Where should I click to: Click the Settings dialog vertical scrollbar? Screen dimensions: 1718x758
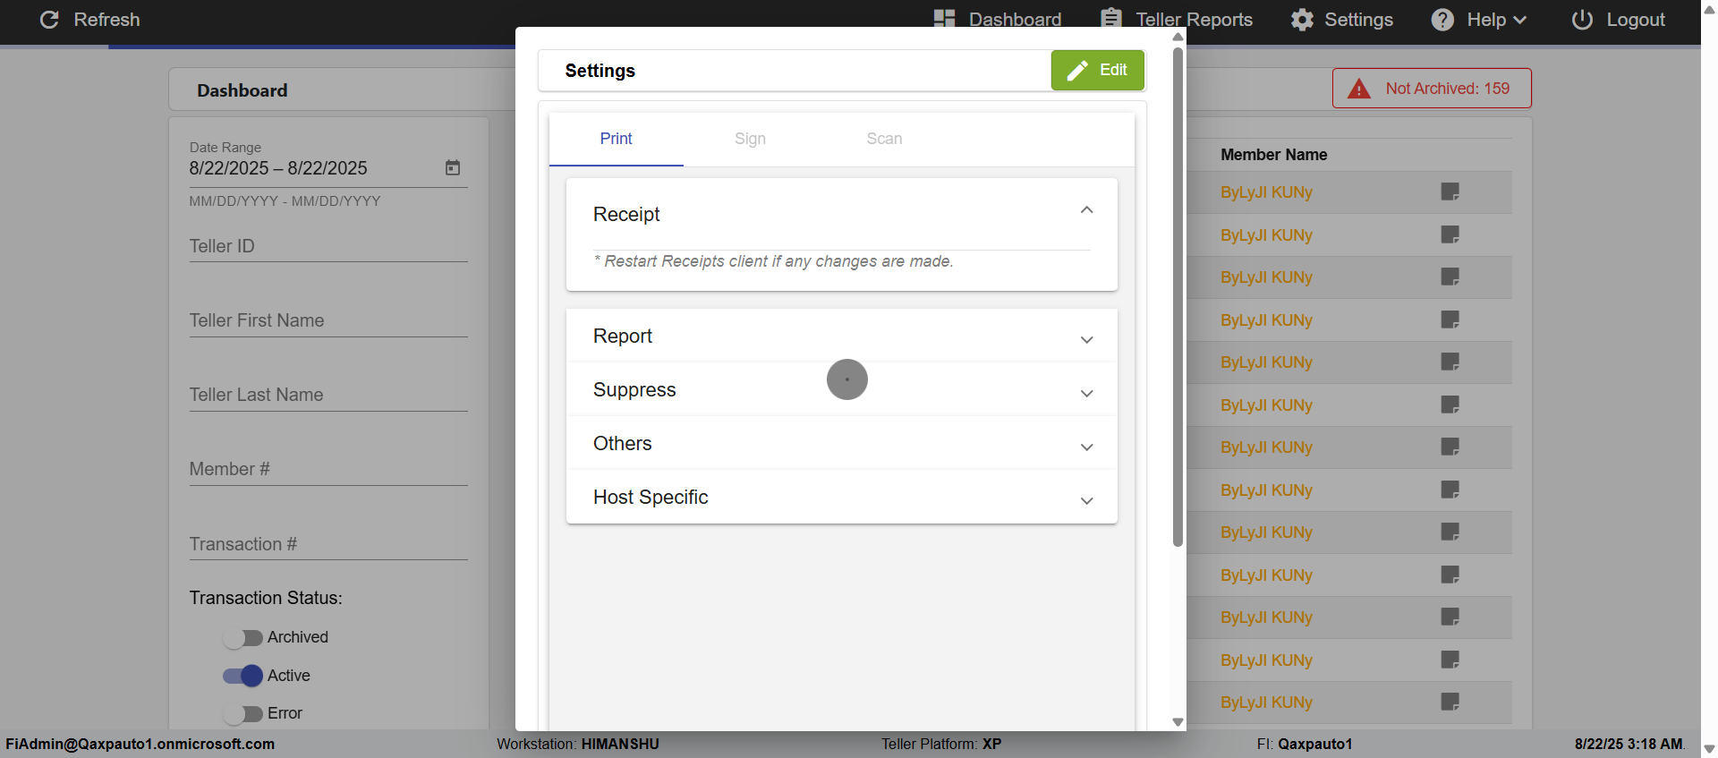[1178, 295]
